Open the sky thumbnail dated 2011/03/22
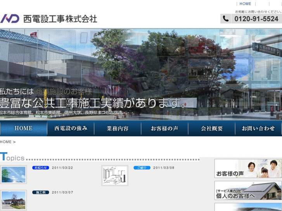Viewport: 282px width, 211px height. (14, 175)
